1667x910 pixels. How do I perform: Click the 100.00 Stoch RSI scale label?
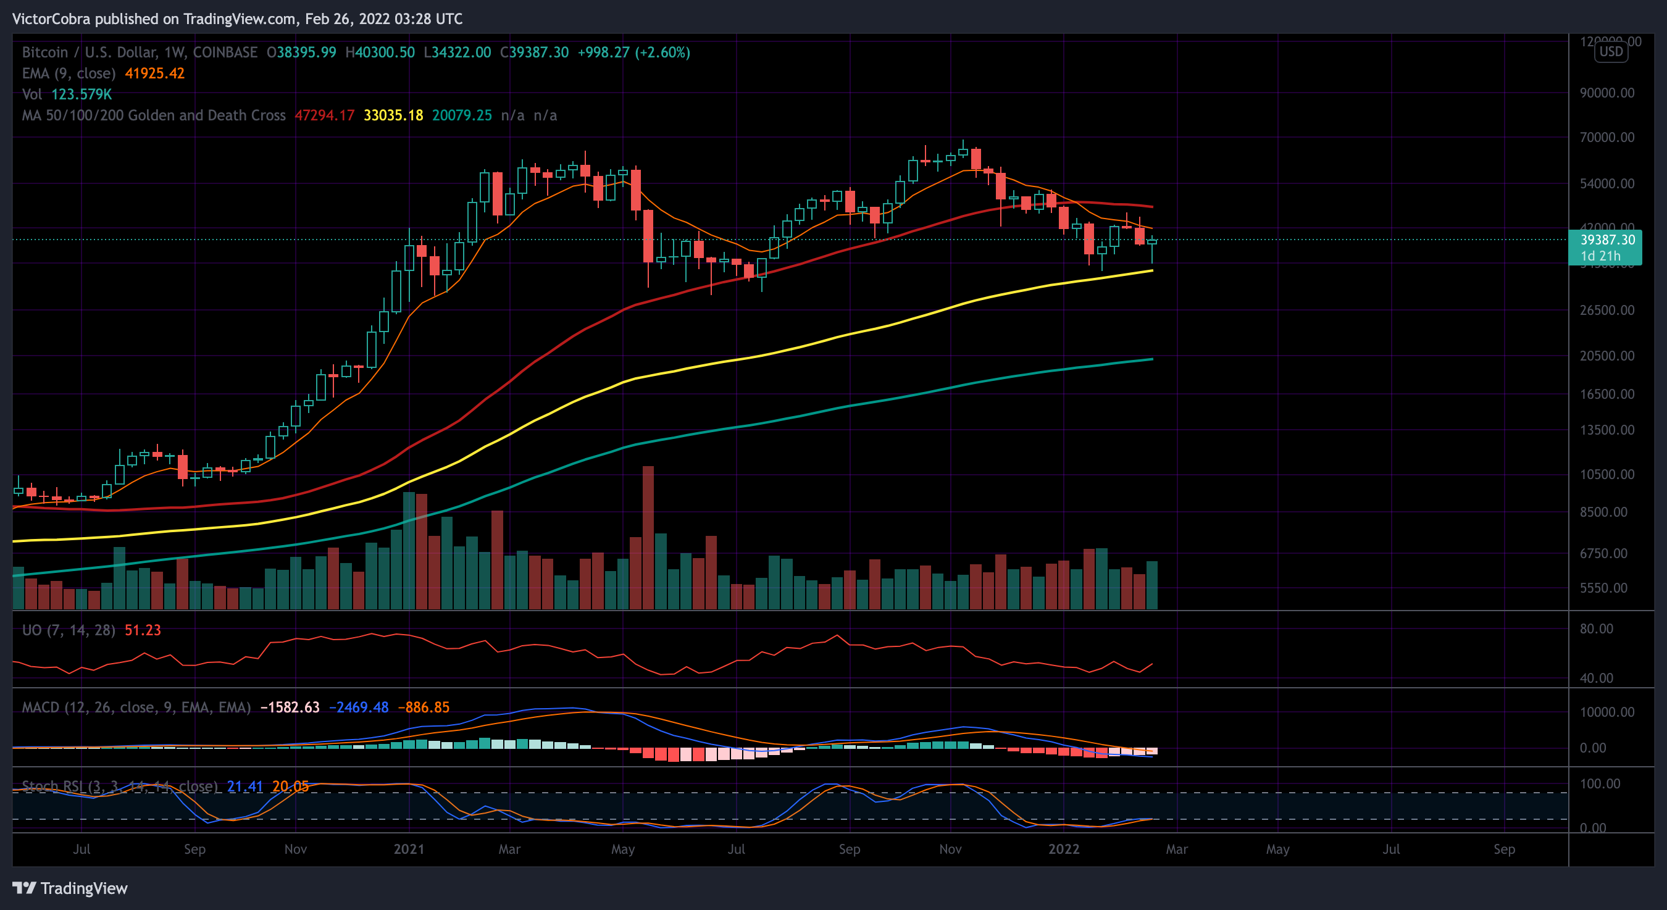(x=1600, y=784)
